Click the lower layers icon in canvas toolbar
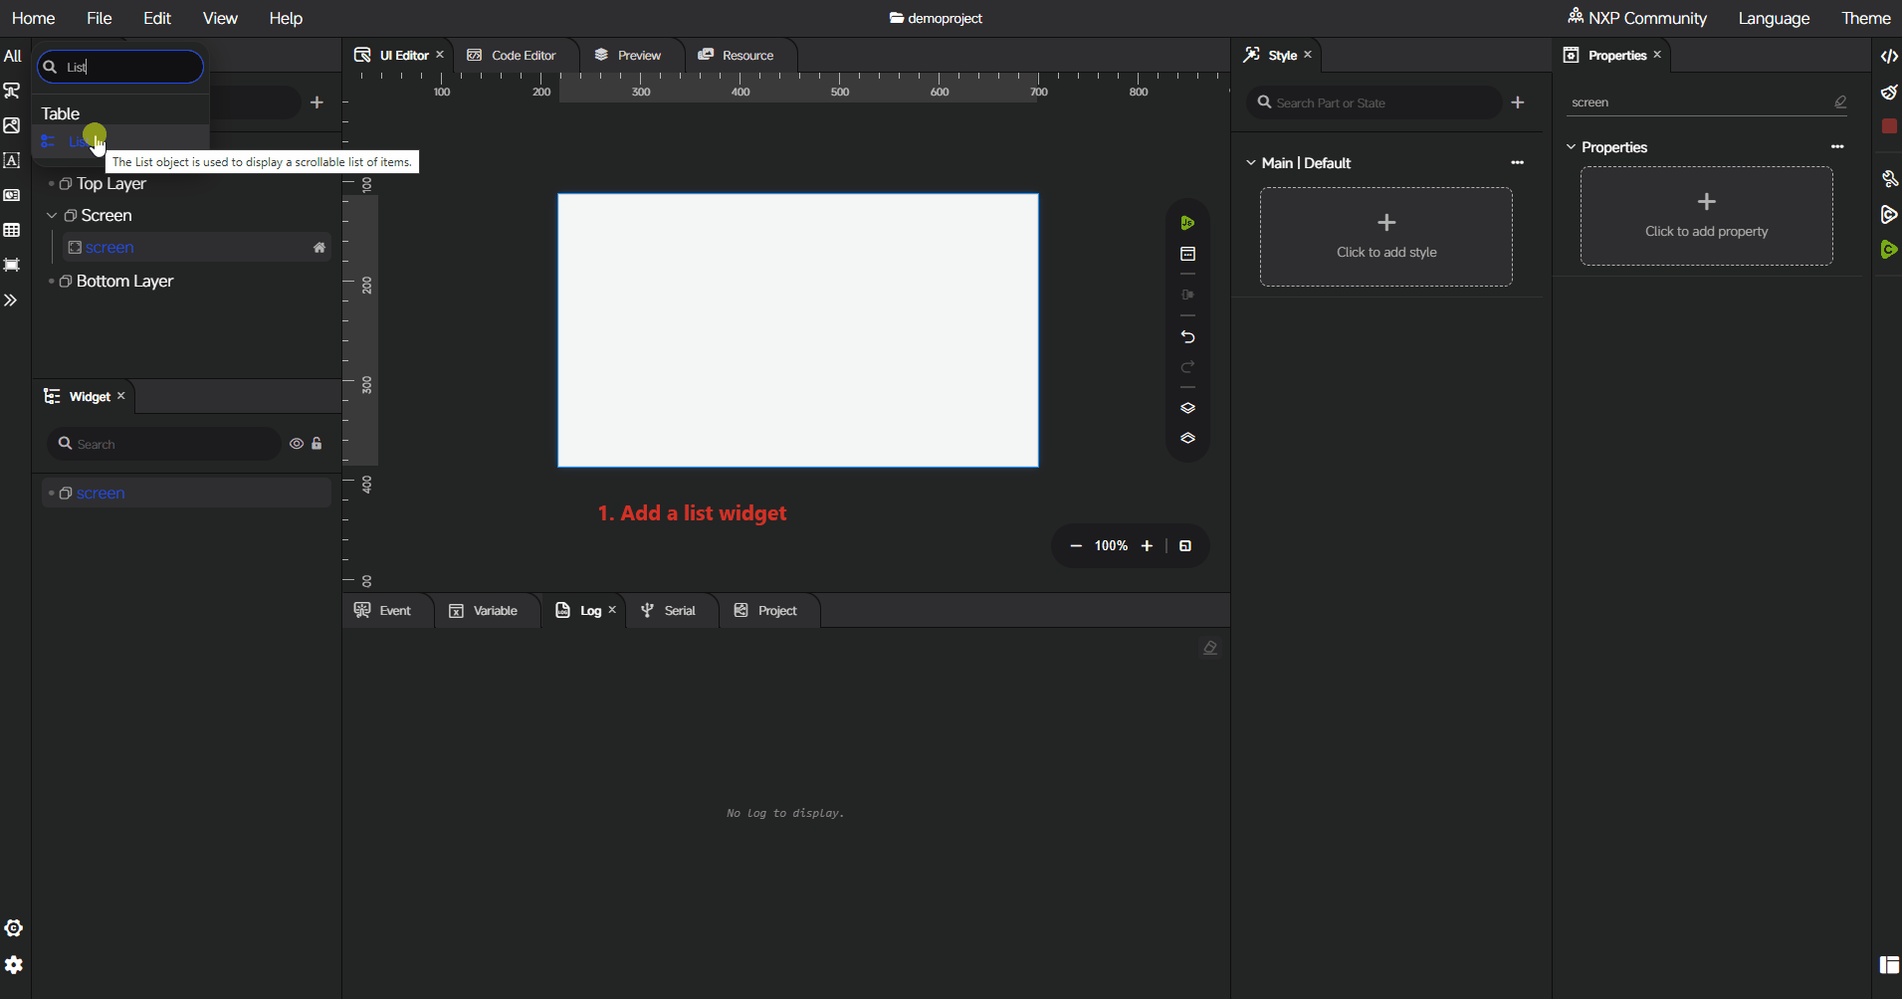The image size is (1902, 999). point(1187,438)
